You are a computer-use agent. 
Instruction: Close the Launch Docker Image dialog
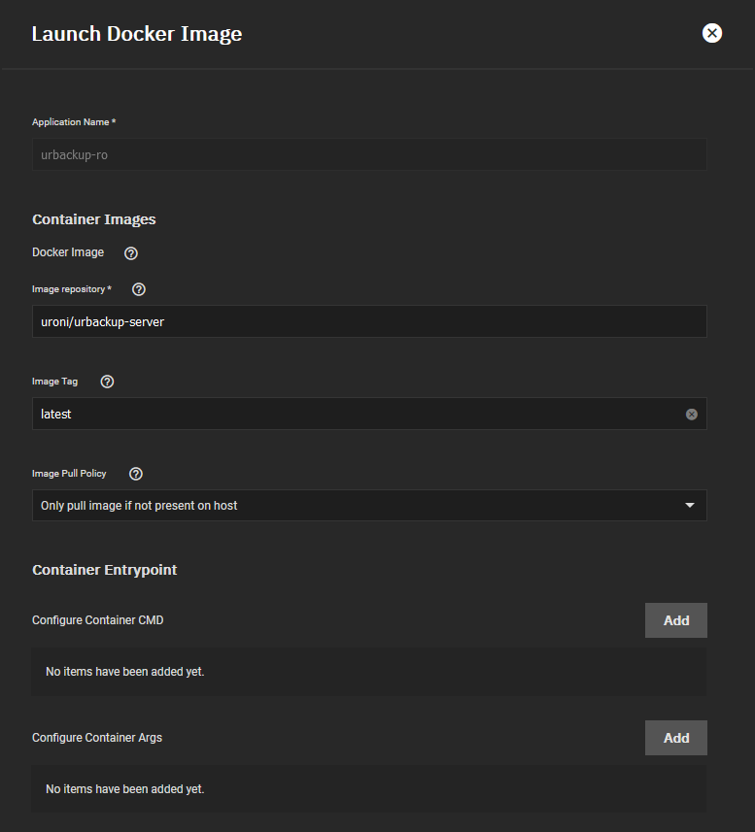tap(711, 33)
